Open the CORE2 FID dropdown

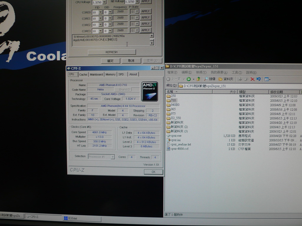100,25
